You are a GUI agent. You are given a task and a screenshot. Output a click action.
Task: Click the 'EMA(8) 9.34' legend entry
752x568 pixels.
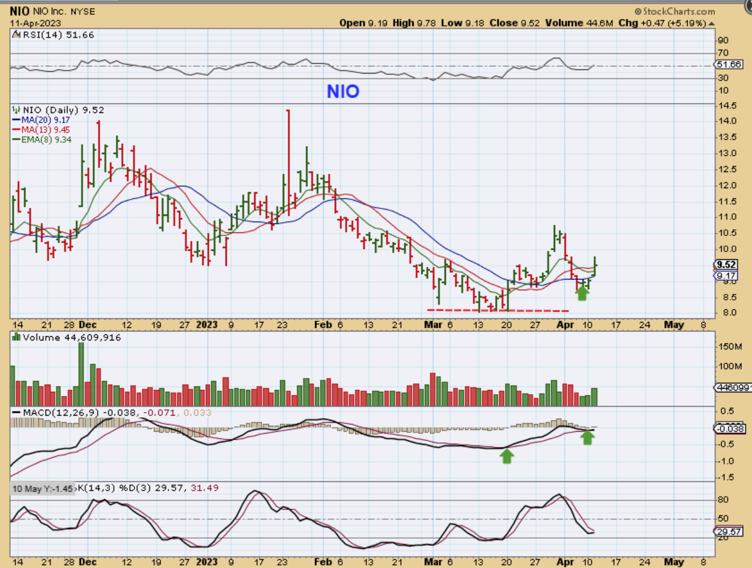(46, 139)
